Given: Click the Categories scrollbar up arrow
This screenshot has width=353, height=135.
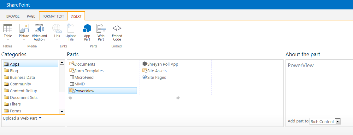Looking at the screenshot, I should pyautogui.click(x=62, y=62).
